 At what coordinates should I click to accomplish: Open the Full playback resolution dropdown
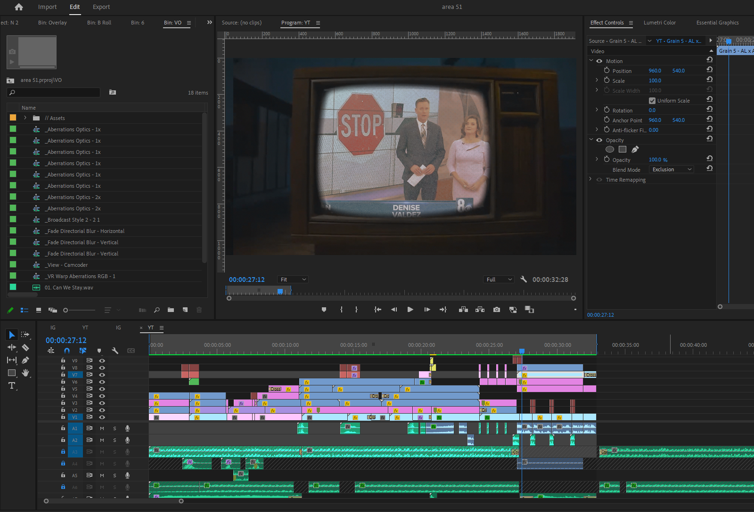pyautogui.click(x=499, y=280)
